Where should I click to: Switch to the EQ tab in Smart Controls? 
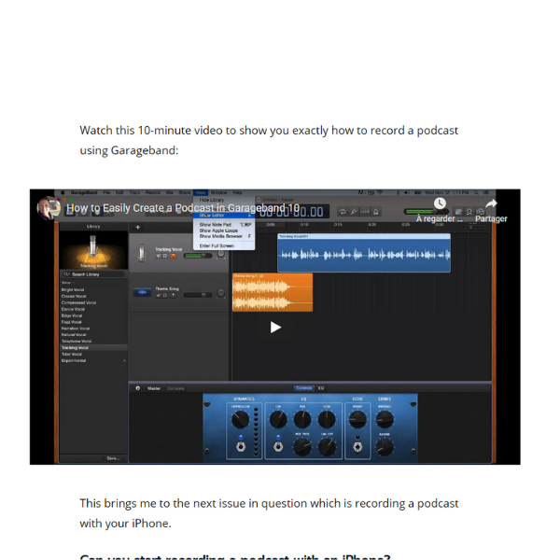[x=321, y=388]
